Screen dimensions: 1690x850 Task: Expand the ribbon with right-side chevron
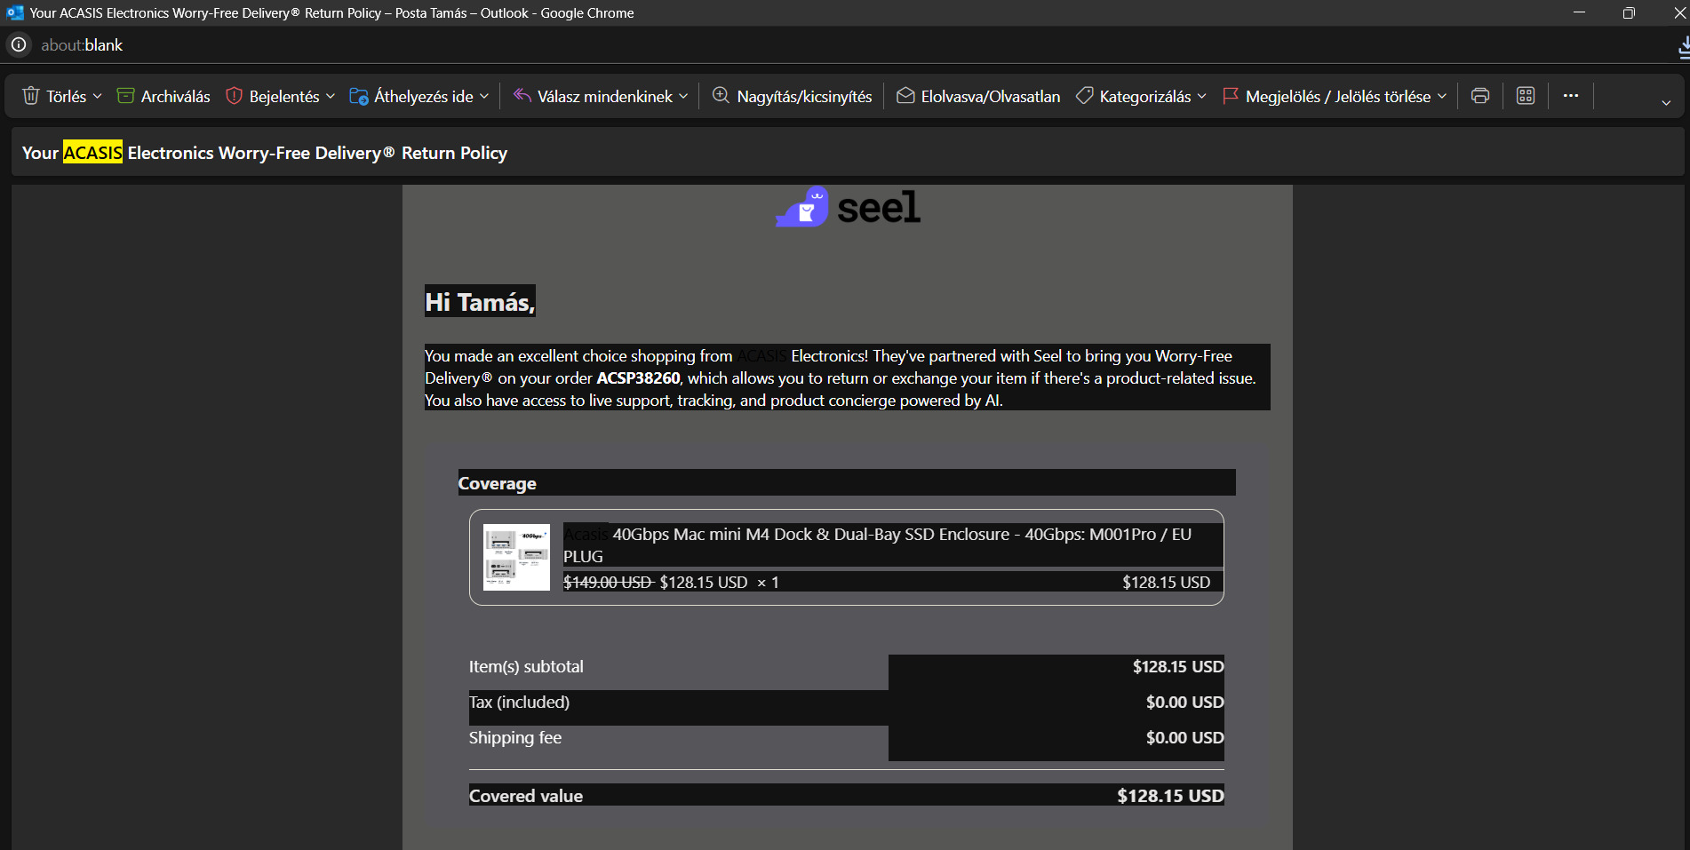pyautogui.click(x=1666, y=103)
